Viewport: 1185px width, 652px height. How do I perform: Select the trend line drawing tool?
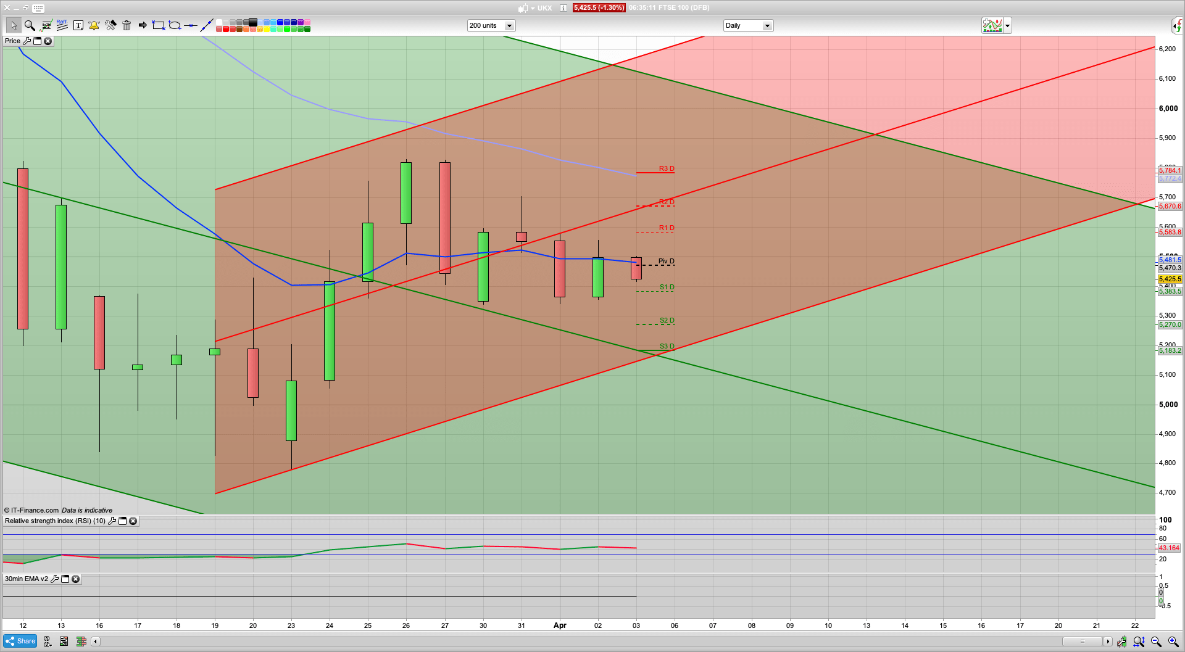207,25
